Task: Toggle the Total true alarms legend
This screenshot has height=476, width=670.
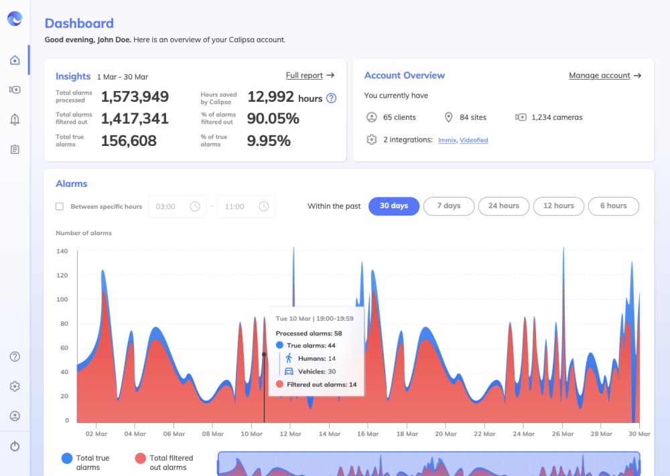Action: click(x=66, y=459)
